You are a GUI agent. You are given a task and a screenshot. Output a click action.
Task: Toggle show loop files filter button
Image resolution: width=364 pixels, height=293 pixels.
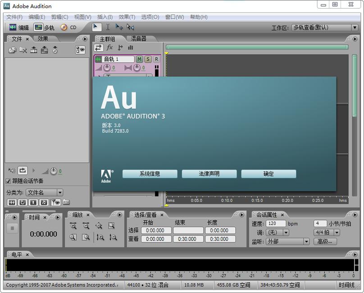coord(23,202)
